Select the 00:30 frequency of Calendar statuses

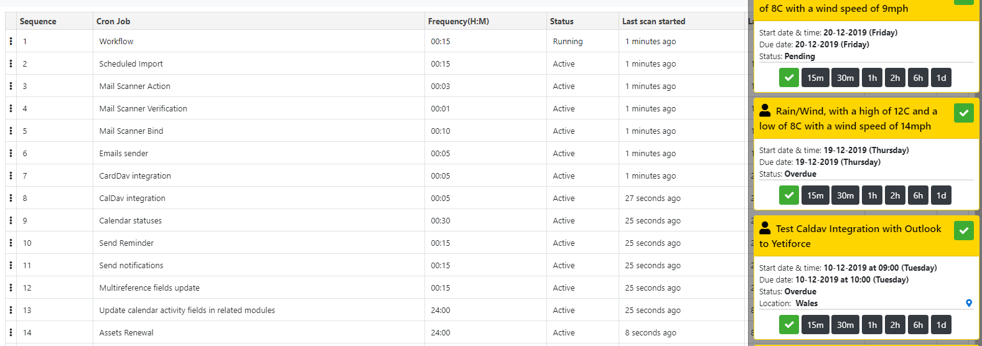click(441, 220)
